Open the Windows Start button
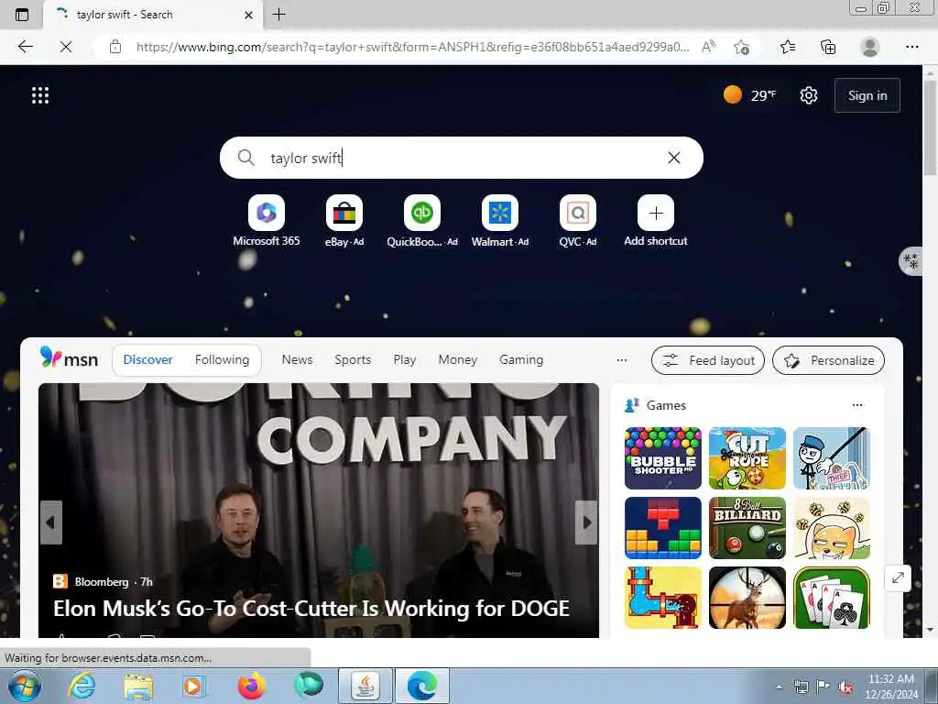The width and height of the screenshot is (938, 704). (25, 686)
